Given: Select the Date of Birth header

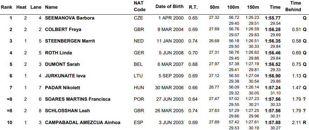Looking at the screenshot, I should (x=169, y=7).
